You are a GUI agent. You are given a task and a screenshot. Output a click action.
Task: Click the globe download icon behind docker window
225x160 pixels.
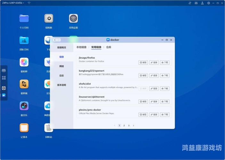click(48, 40)
